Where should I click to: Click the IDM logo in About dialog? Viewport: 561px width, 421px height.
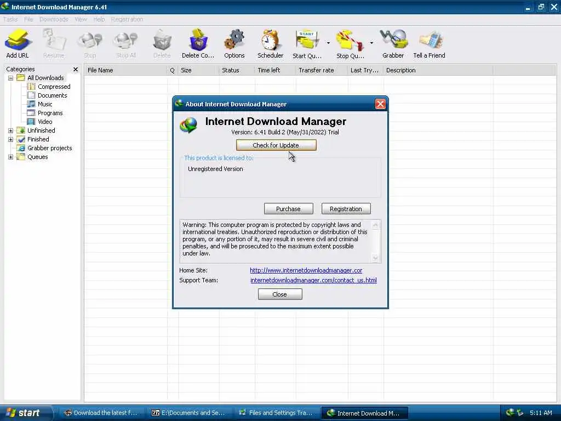coord(188,126)
